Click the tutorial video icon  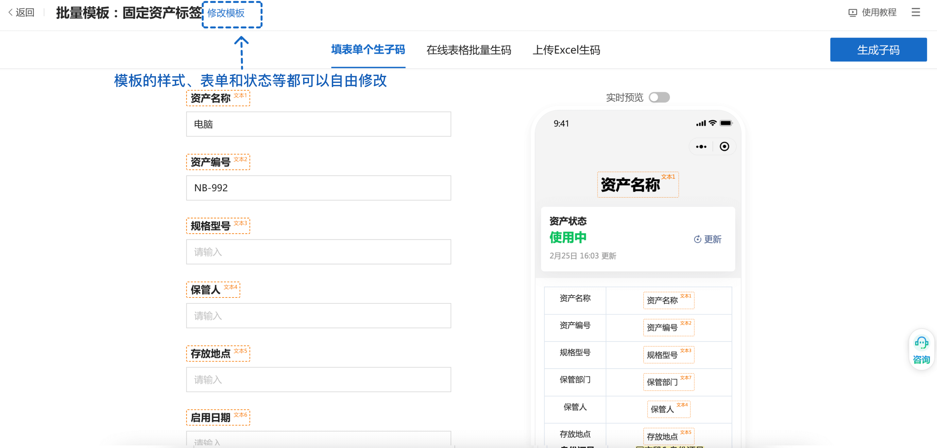pyautogui.click(x=853, y=13)
